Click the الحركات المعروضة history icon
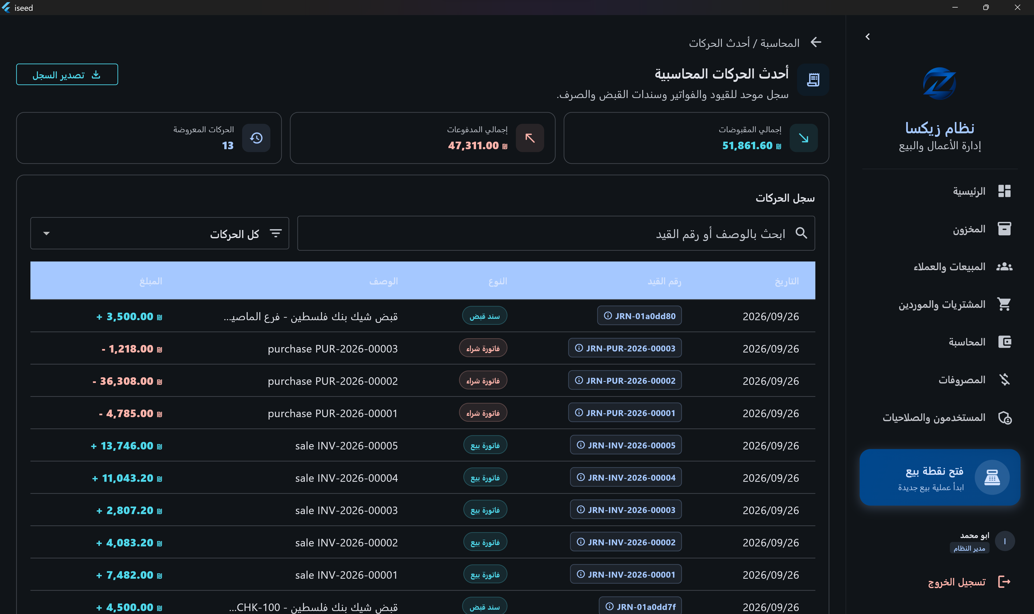This screenshot has width=1034, height=614. (256, 138)
